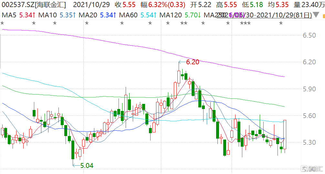Click the green 5.04 lowest price annotation

tap(87, 166)
